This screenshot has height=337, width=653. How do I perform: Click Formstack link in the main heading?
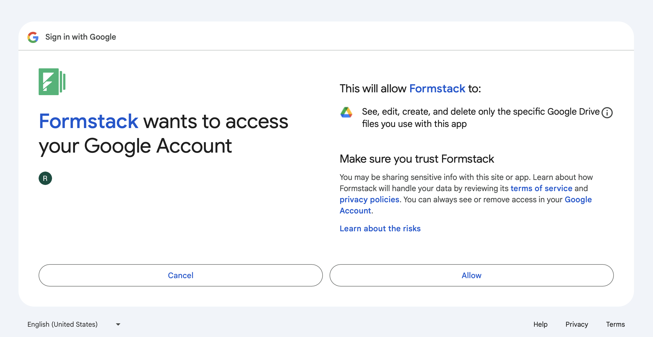[88, 121]
